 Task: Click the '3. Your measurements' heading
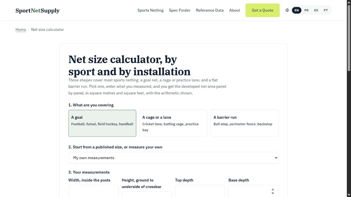click(89, 172)
